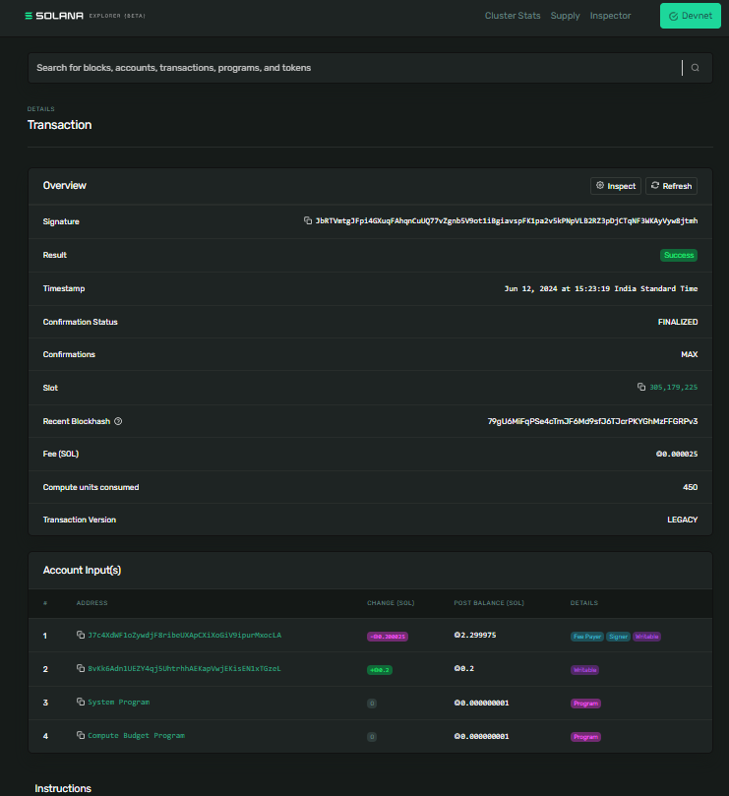This screenshot has width=729, height=796.
Task: Click the transaction signature text
Action: click(x=507, y=220)
